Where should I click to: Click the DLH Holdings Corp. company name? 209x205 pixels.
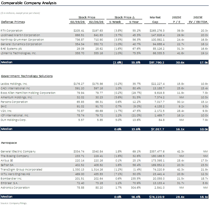click(x=15, y=120)
